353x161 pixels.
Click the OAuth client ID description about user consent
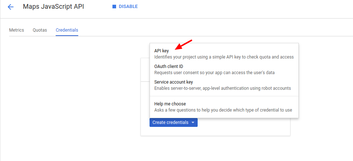coord(214,73)
